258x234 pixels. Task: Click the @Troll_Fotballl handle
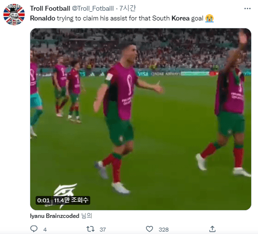coord(93,8)
